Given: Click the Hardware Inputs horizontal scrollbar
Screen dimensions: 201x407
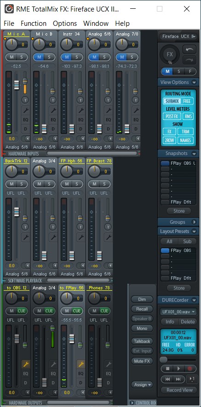Looking at the screenshot, I should tap(92, 154).
